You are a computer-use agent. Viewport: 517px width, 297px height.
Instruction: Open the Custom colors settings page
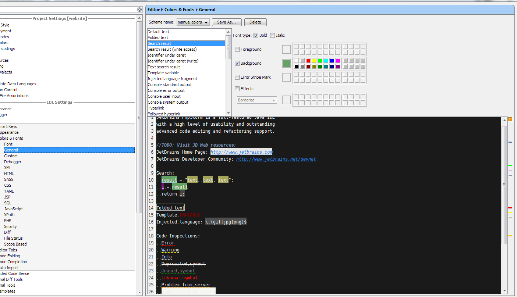(11, 156)
